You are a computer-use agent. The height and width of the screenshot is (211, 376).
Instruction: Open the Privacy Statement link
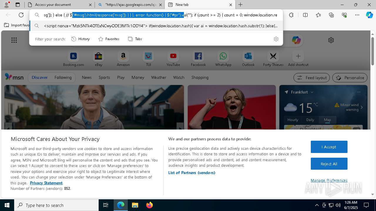[46, 183]
